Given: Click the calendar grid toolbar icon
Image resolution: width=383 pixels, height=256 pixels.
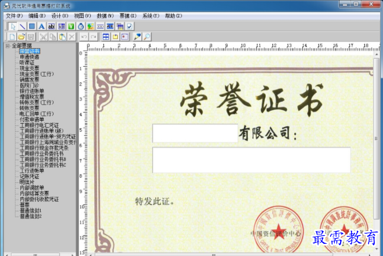Looking at the screenshot, I should coord(120,26).
